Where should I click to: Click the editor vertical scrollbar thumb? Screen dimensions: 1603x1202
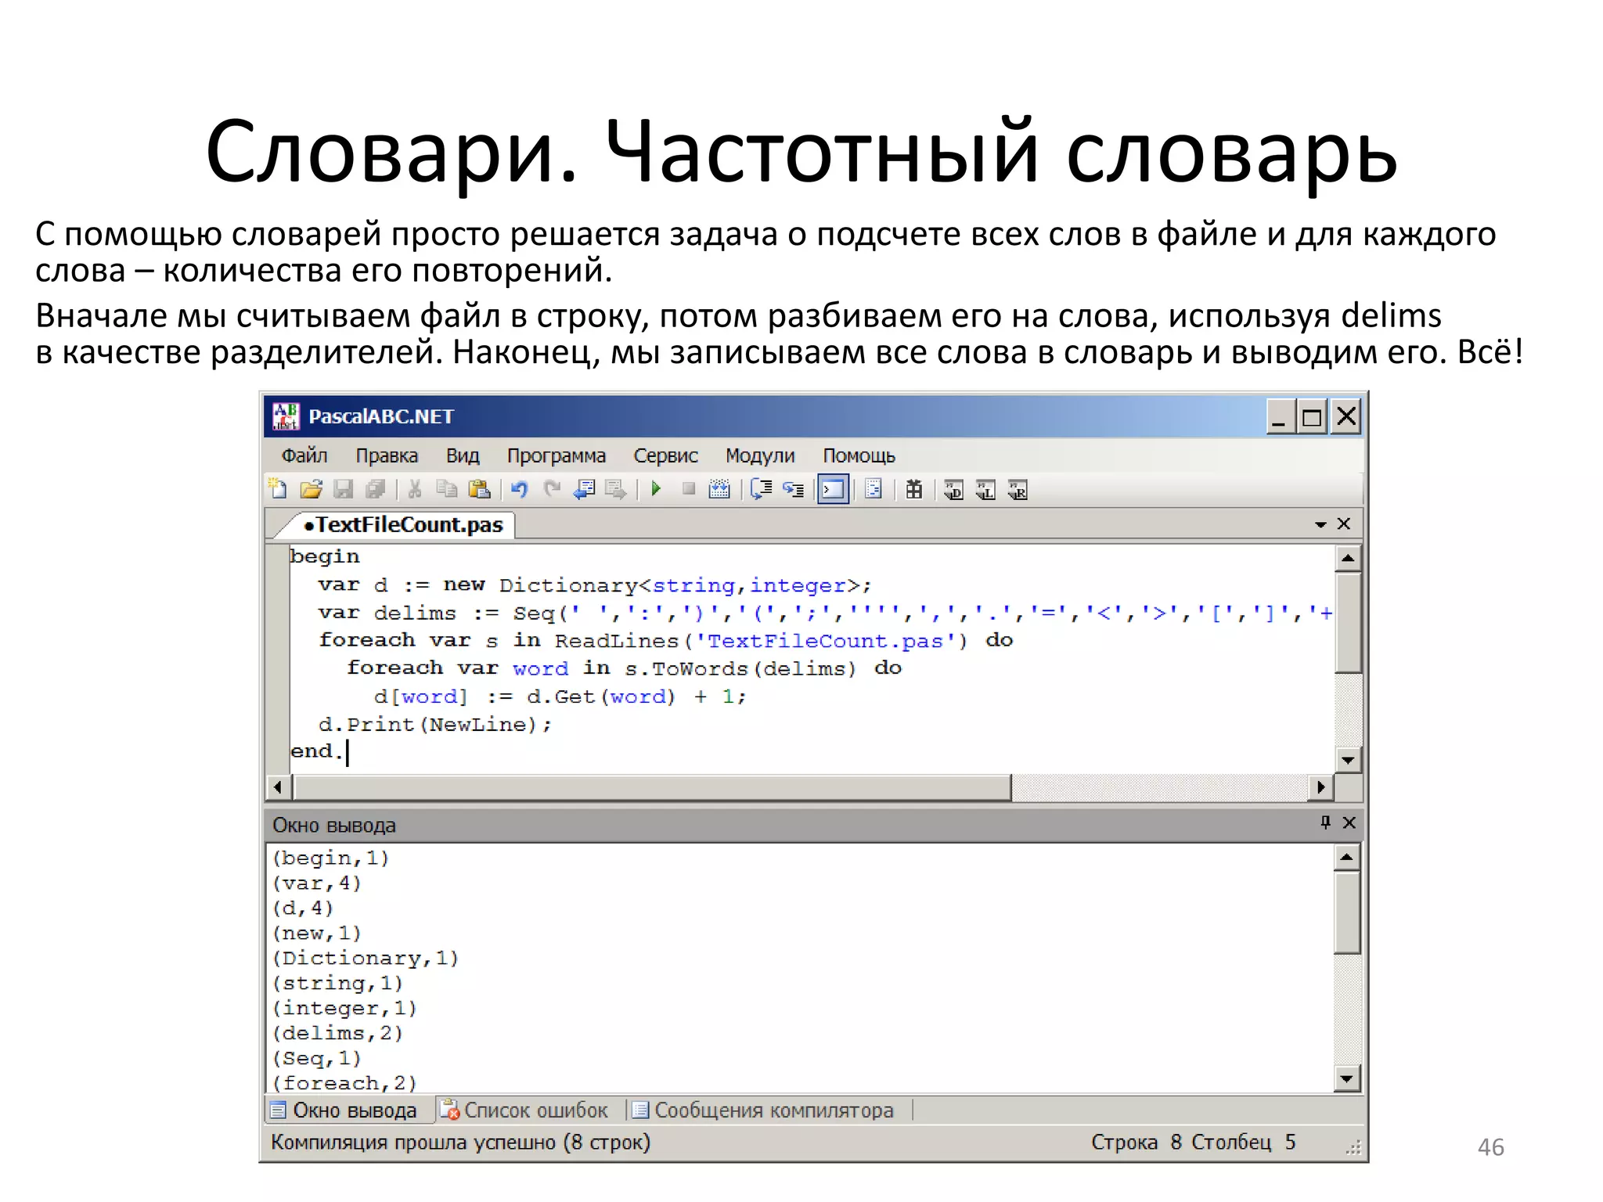[x=1348, y=623]
